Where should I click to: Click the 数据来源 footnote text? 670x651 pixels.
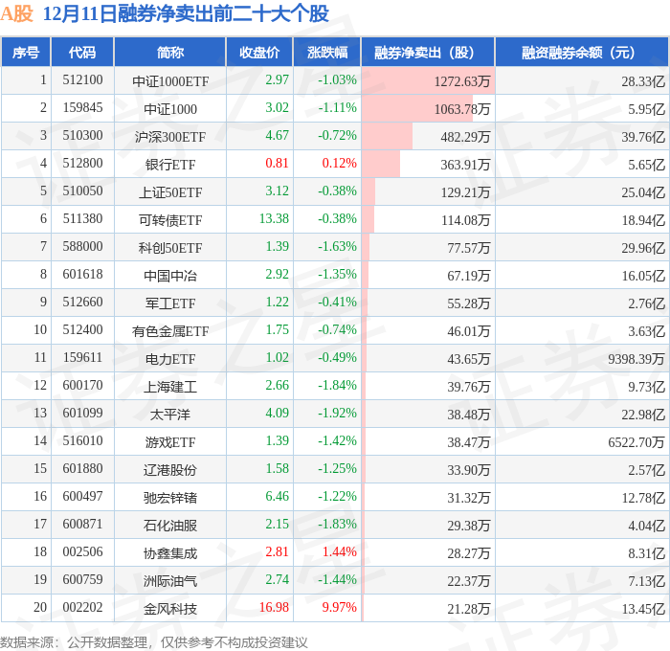point(154,642)
